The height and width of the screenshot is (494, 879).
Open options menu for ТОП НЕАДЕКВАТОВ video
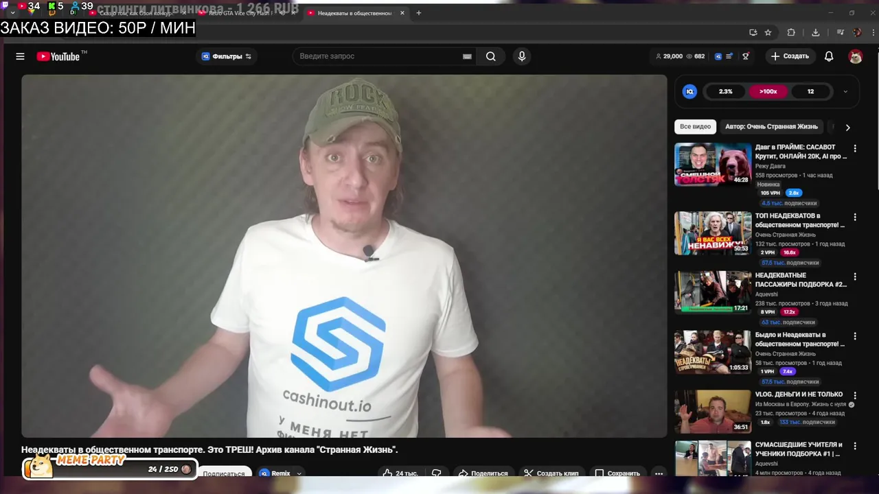pyautogui.click(x=855, y=217)
